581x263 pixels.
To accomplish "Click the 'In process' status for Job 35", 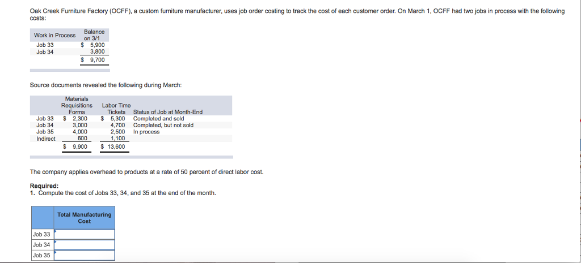I will pos(146,132).
